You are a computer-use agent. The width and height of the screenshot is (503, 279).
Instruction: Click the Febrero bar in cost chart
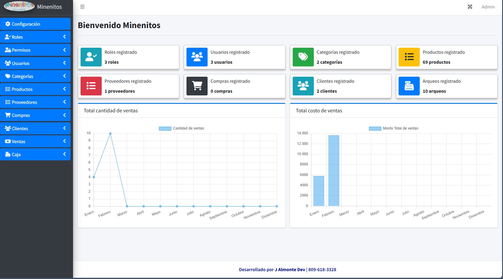pos(334,171)
